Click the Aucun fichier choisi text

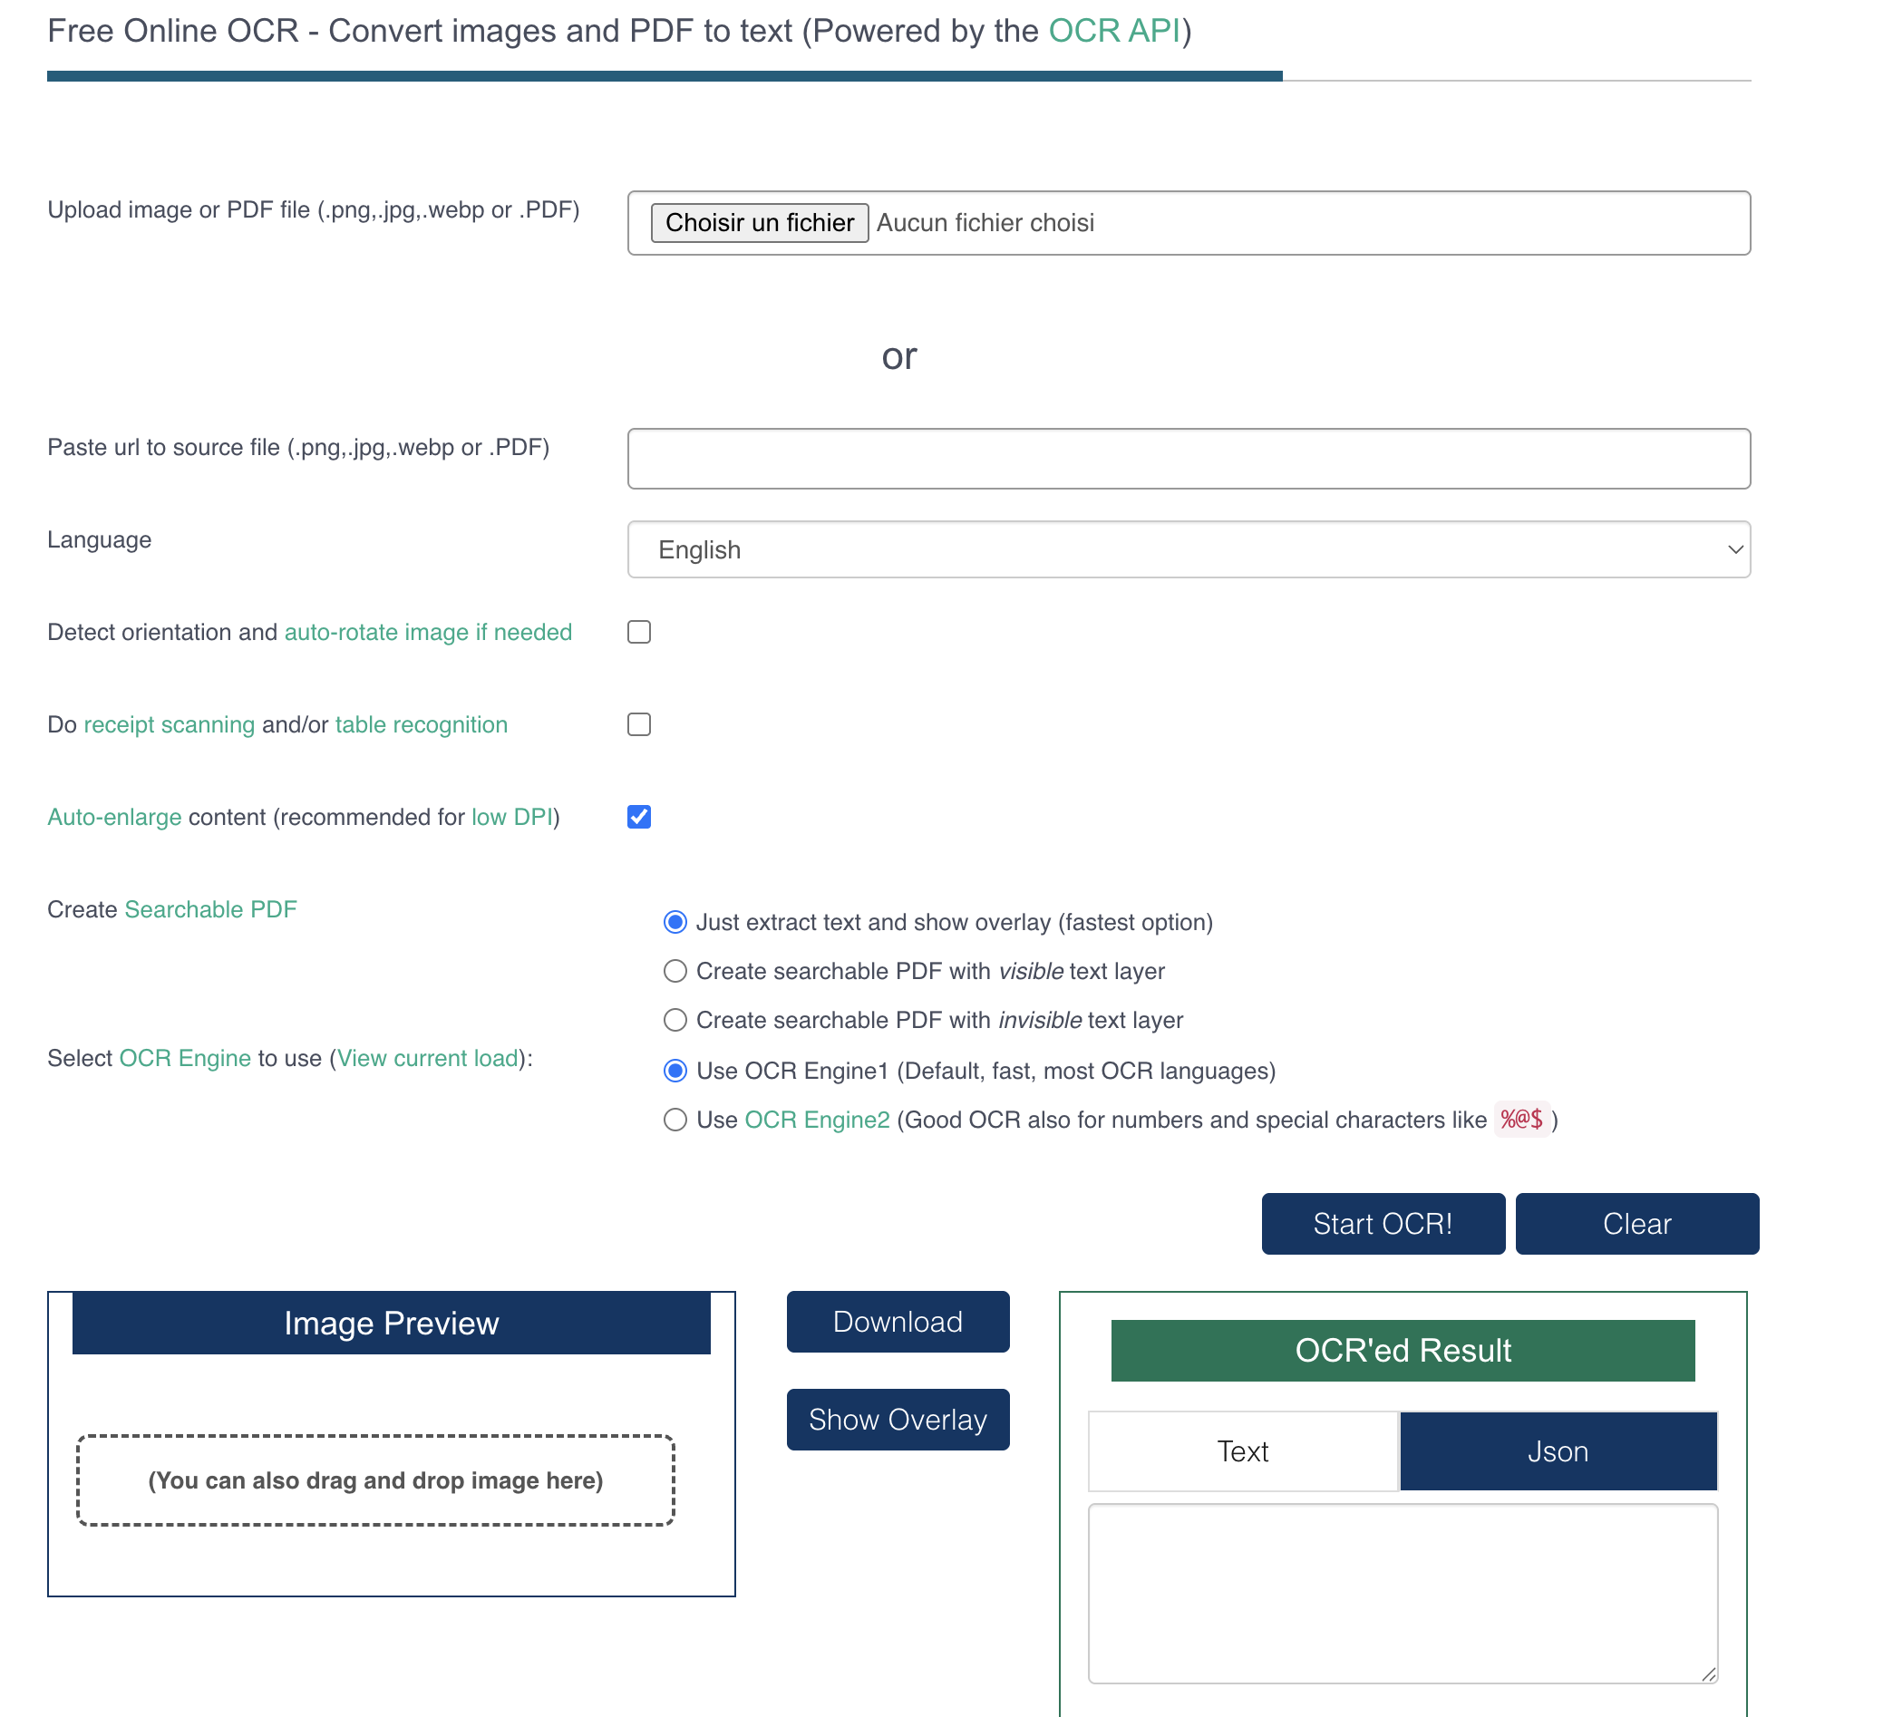click(x=985, y=222)
